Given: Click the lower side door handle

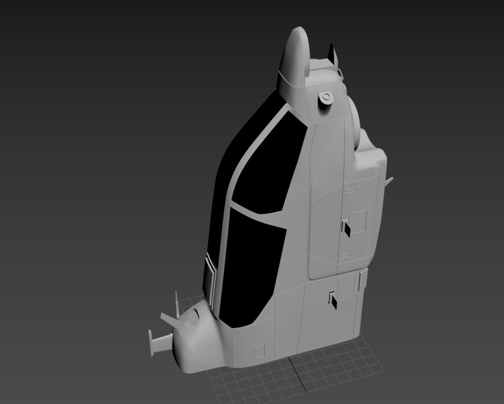Looking at the screenshot, I should [x=333, y=300].
